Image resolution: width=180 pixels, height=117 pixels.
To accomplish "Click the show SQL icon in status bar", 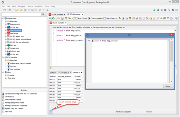I will click(x=51, y=112).
